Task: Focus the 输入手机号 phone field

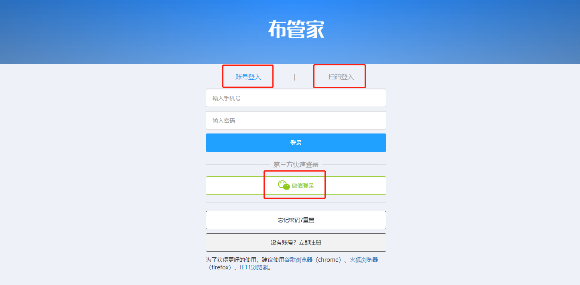Action: (296, 98)
